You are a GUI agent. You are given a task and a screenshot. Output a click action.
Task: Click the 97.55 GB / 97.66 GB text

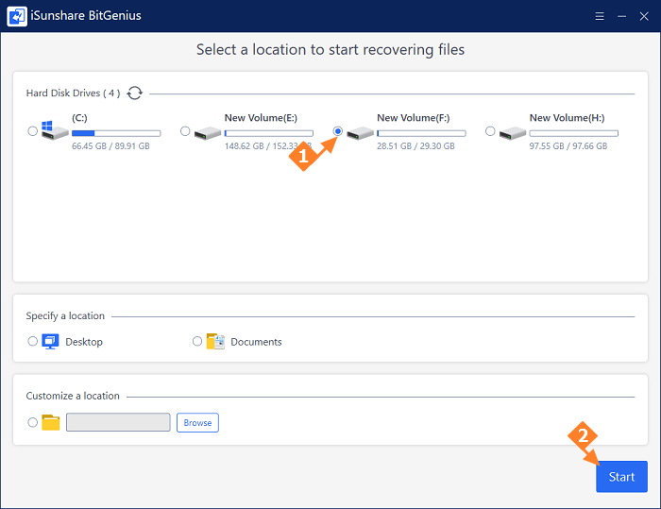[568, 146]
